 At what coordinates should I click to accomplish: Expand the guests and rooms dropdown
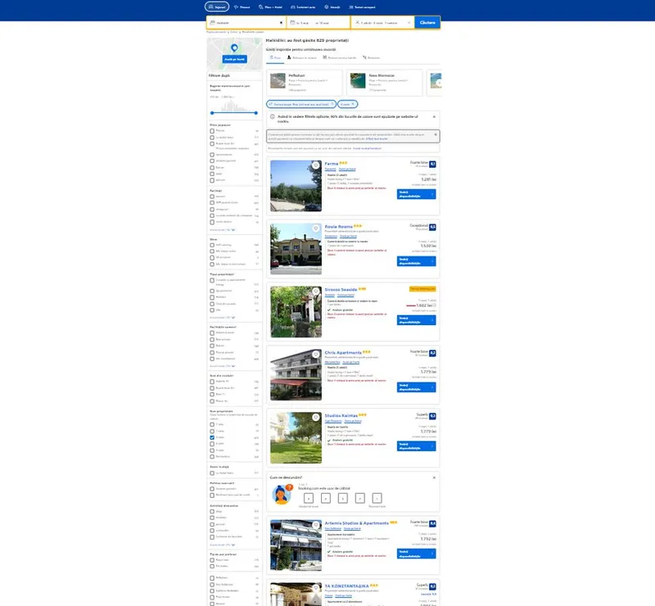coord(382,23)
